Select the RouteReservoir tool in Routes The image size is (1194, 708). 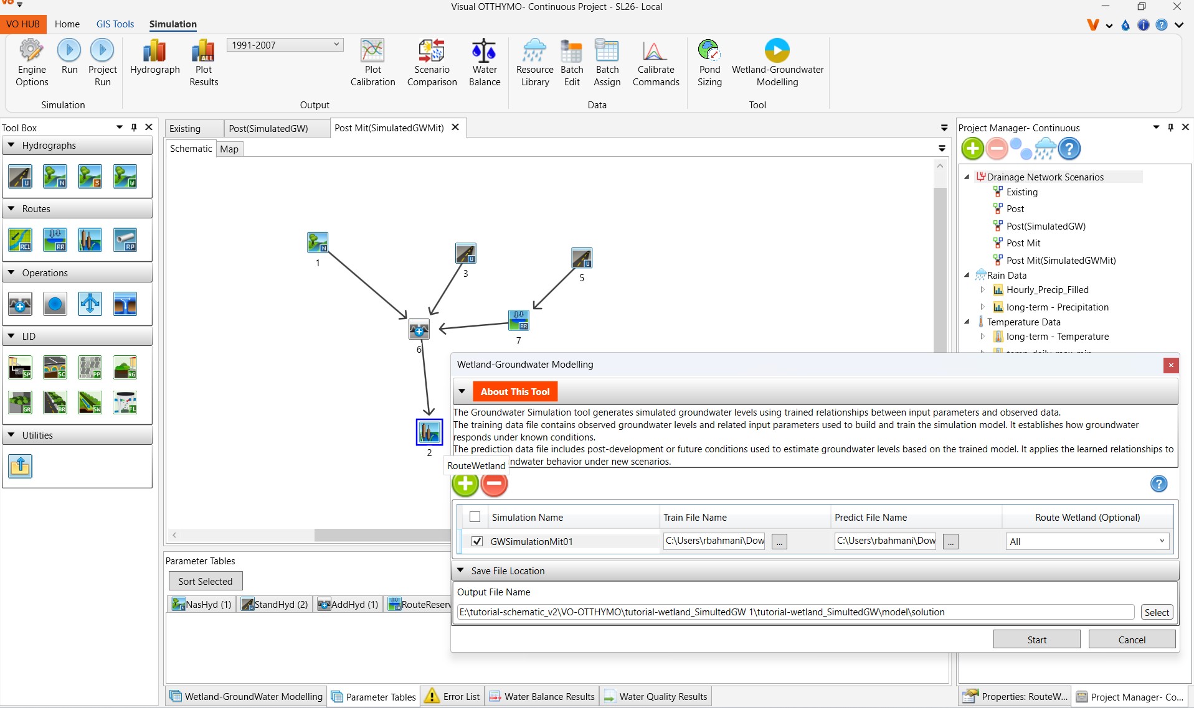pos(55,240)
